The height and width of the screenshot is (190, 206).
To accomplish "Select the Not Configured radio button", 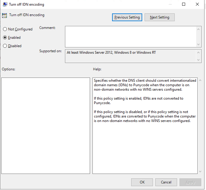I will [x=5, y=29].
